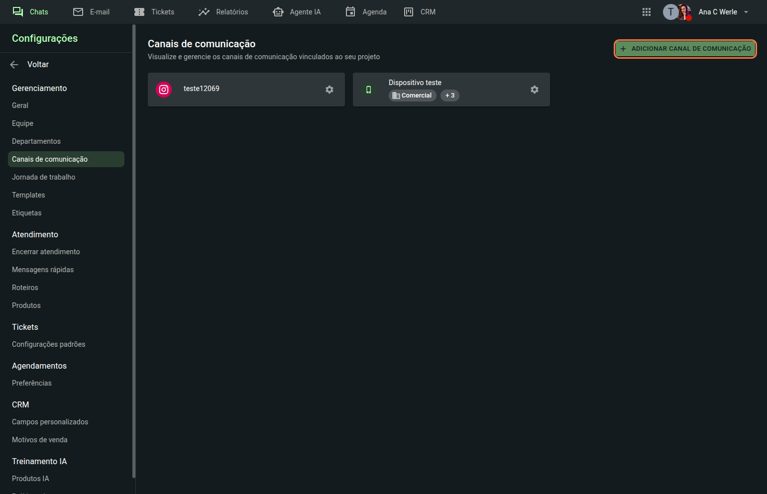The height and width of the screenshot is (494, 767).
Task: Click the green phone device icon
Action: tap(369, 90)
